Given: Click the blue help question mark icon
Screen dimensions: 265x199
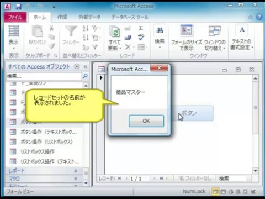Looking at the screenshot, I should click(x=259, y=17).
